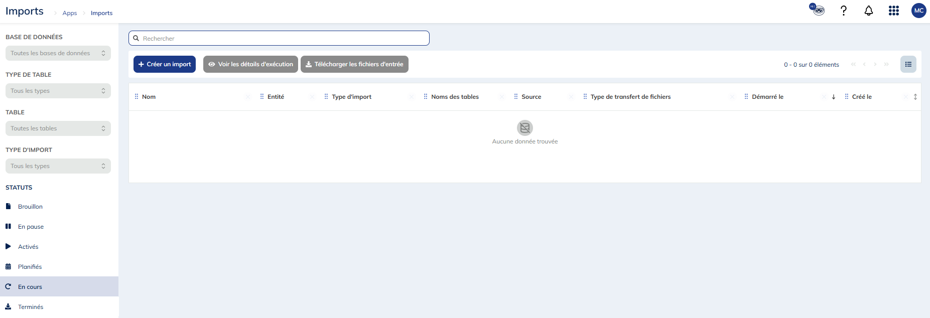The height and width of the screenshot is (318, 930).
Task: Open the notifications bell
Action: tap(869, 11)
